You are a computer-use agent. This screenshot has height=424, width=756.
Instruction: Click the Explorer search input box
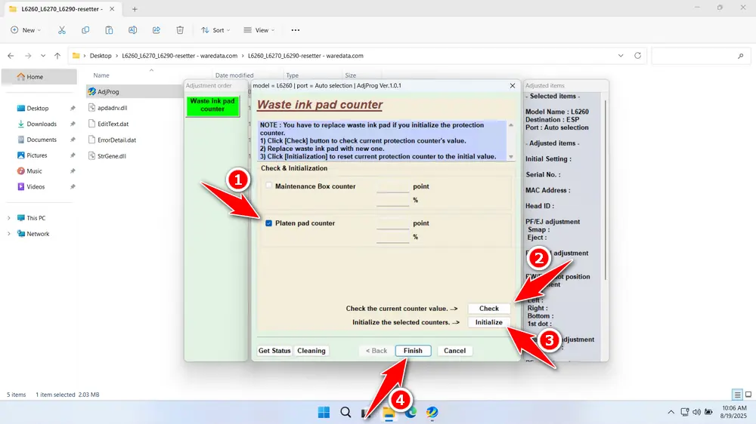click(x=698, y=56)
